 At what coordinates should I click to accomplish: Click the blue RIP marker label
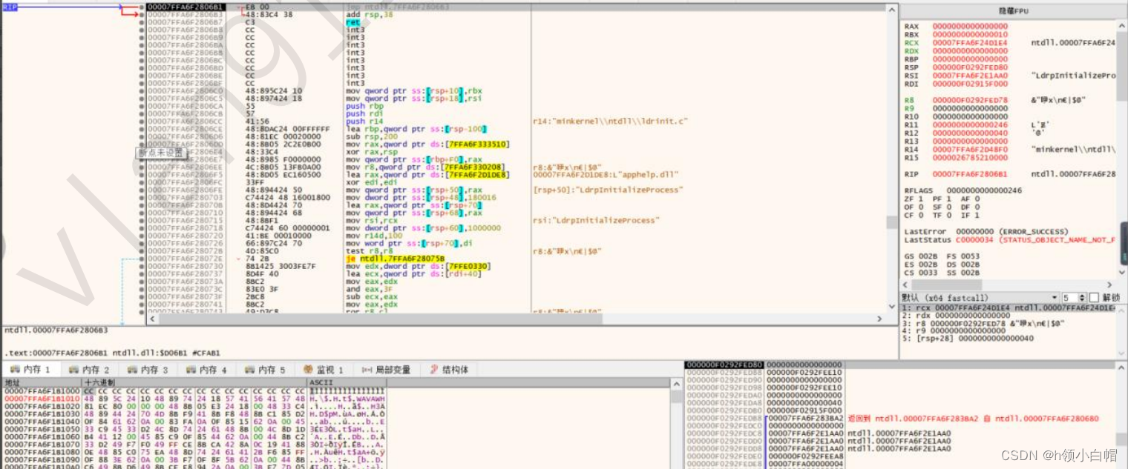(x=10, y=7)
